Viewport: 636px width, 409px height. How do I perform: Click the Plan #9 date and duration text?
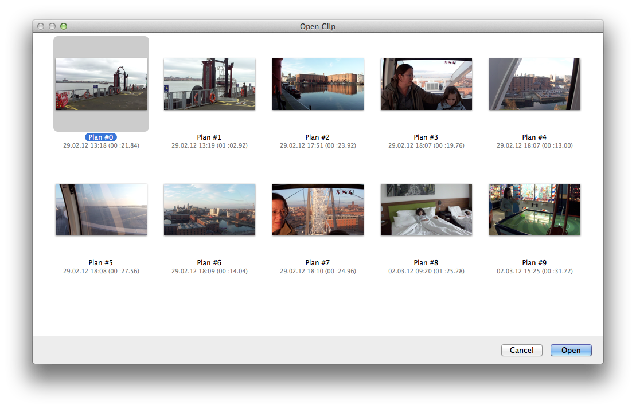tap(534, 271)
